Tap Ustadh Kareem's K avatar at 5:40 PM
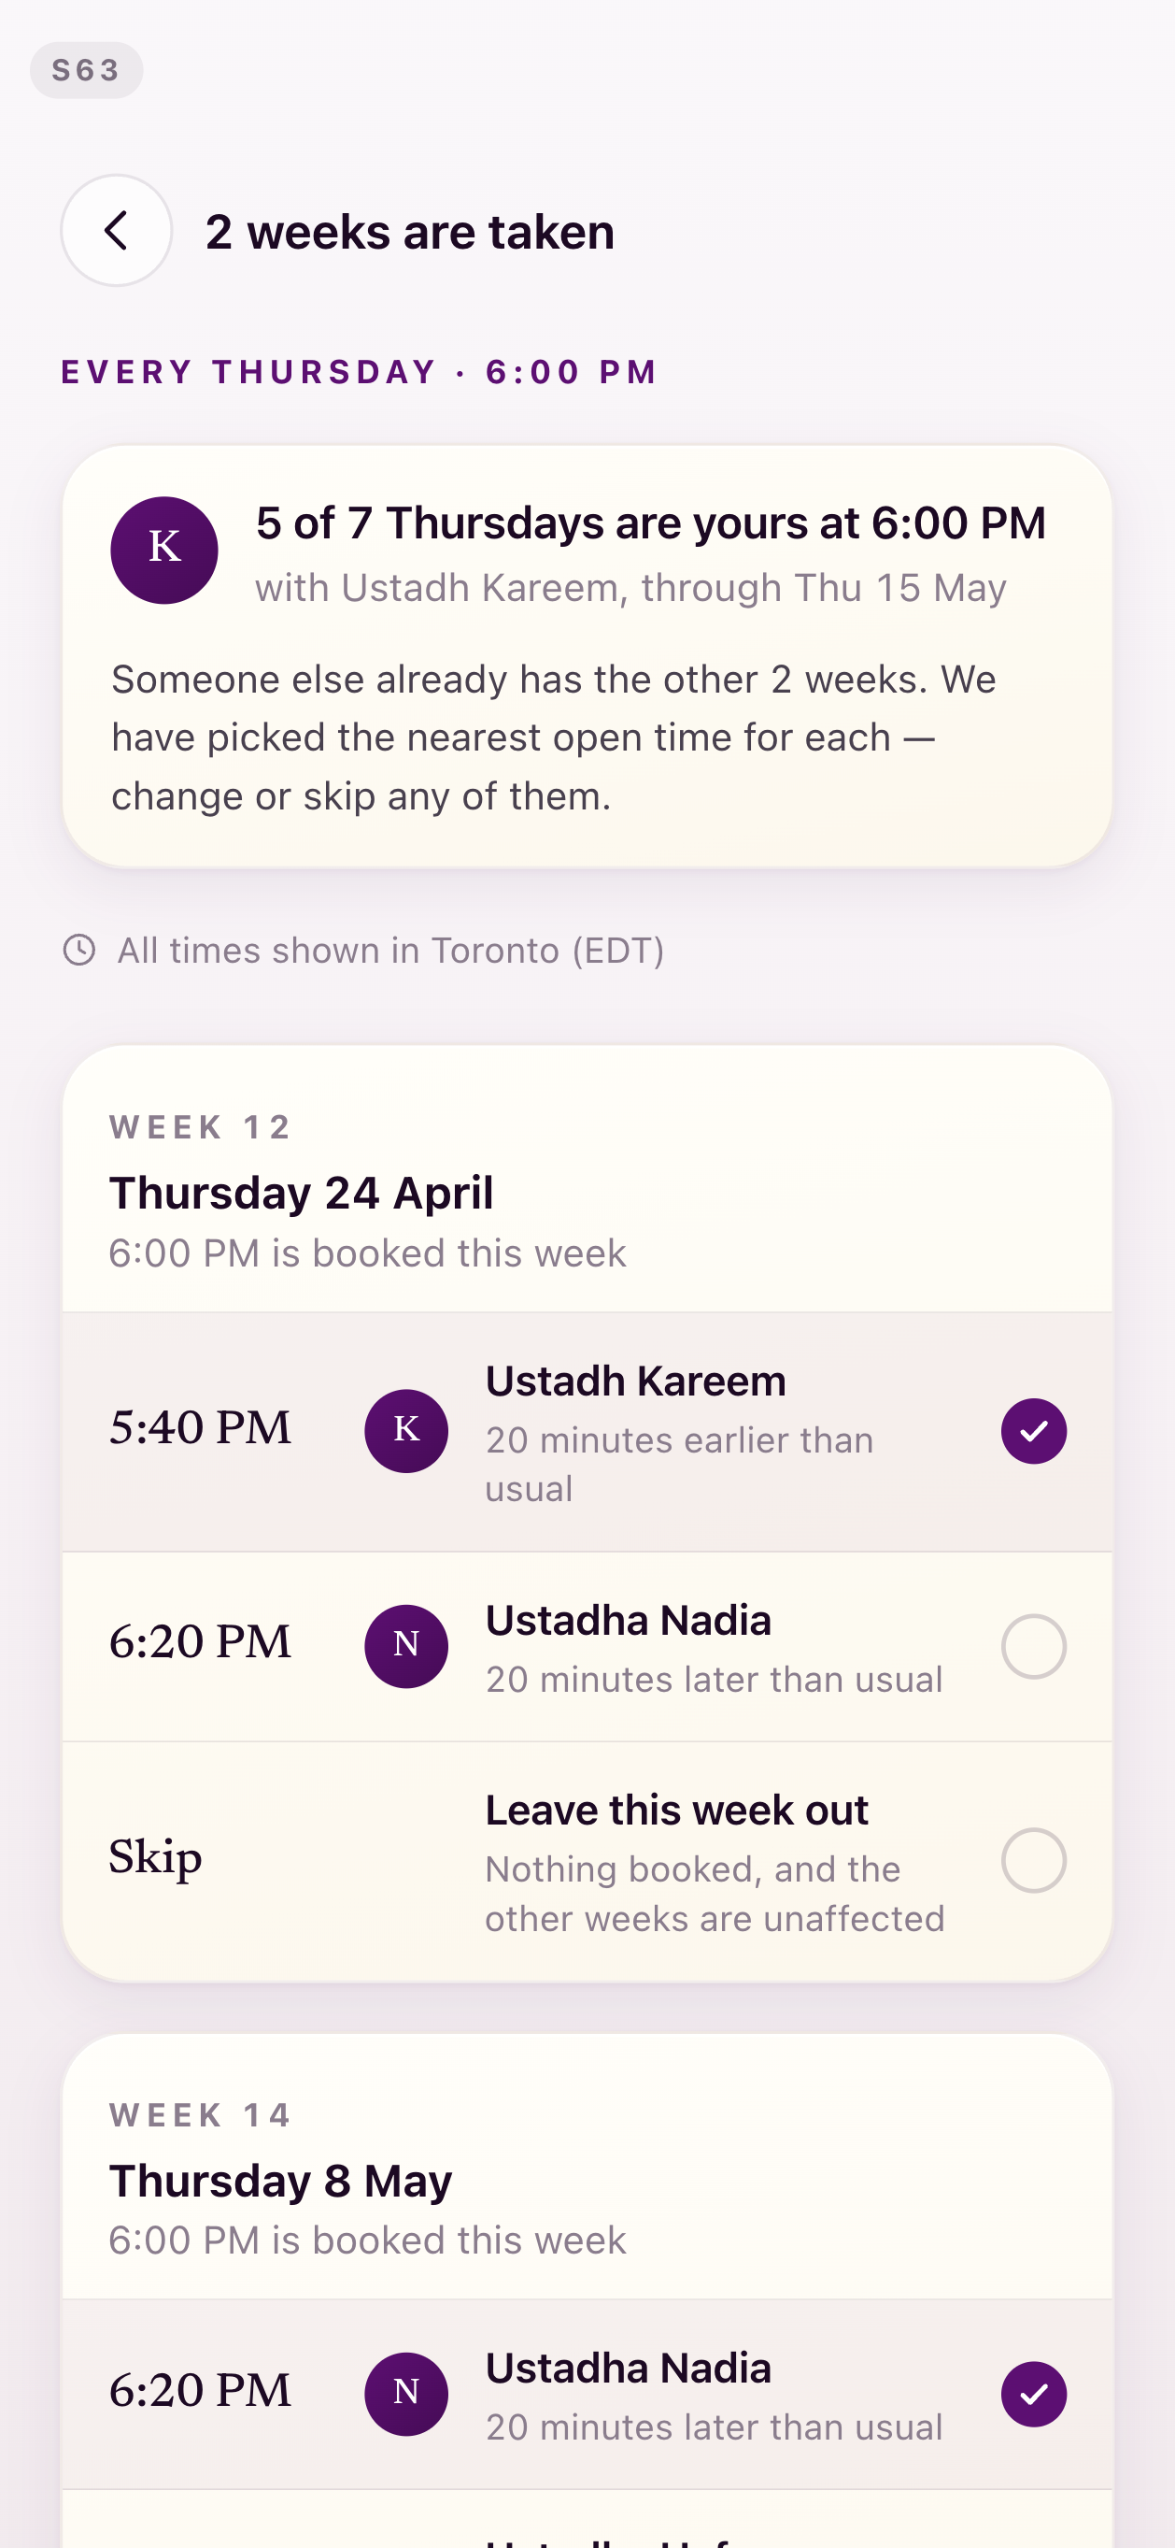1175x2548 pixels. (x=406, y=1430)
